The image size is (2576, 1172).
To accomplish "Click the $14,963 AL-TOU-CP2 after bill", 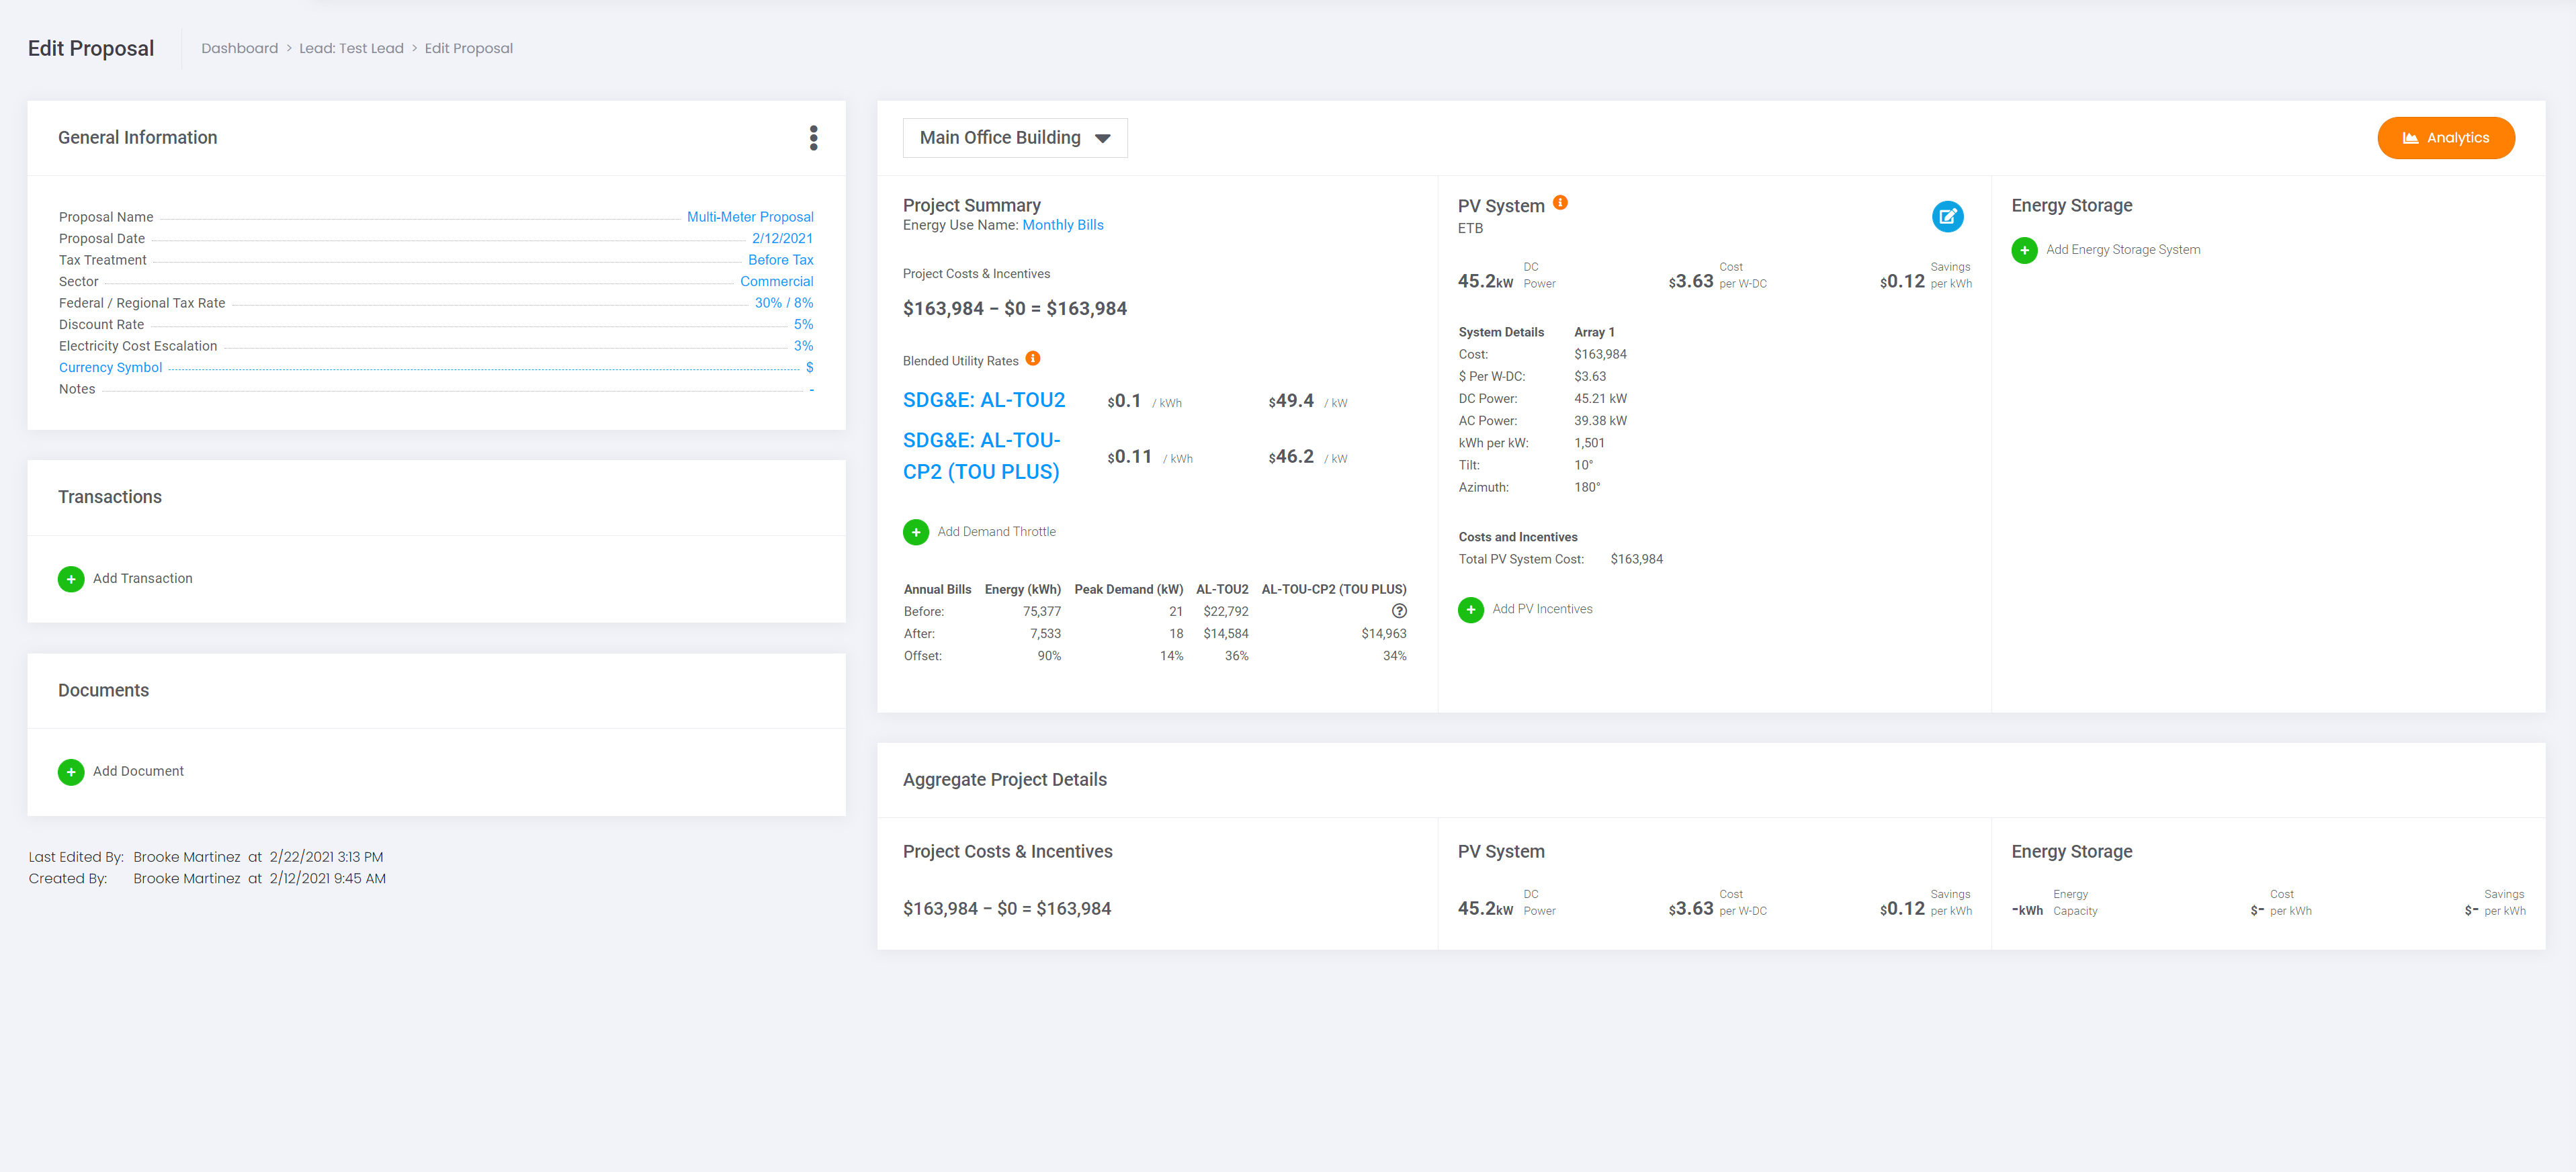I will (x=1383, y=634).
